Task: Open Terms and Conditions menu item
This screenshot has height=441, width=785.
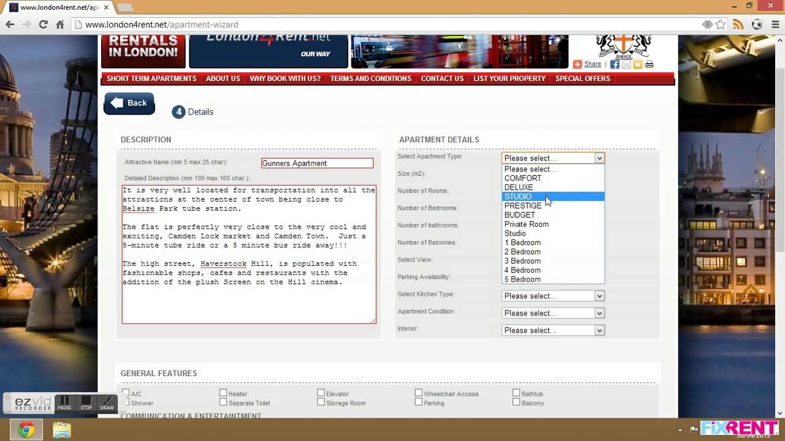Action: (x=370, y=78)
